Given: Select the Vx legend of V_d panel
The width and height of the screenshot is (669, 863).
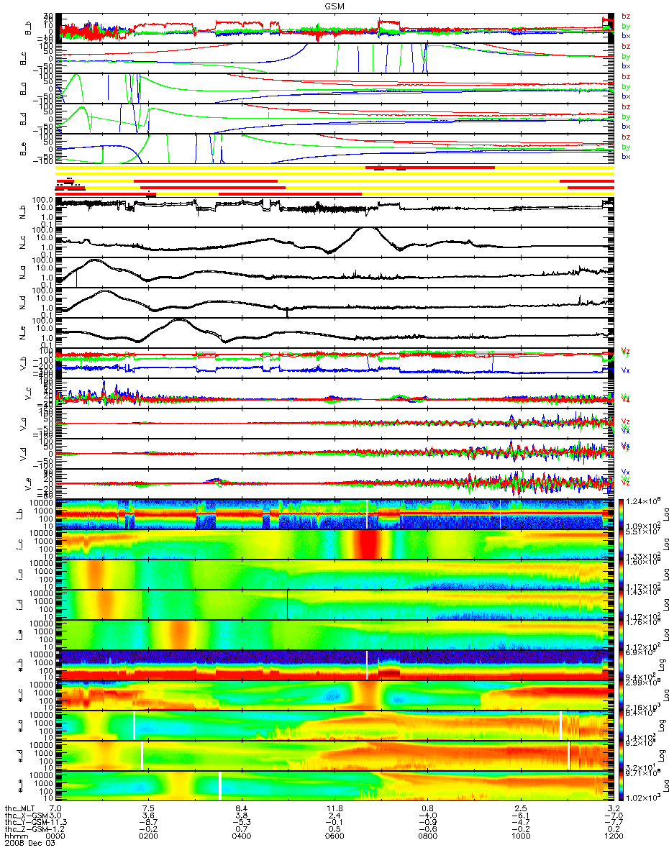Looking at the screenshot, I should pyautogui.click(x=625, y=446).
